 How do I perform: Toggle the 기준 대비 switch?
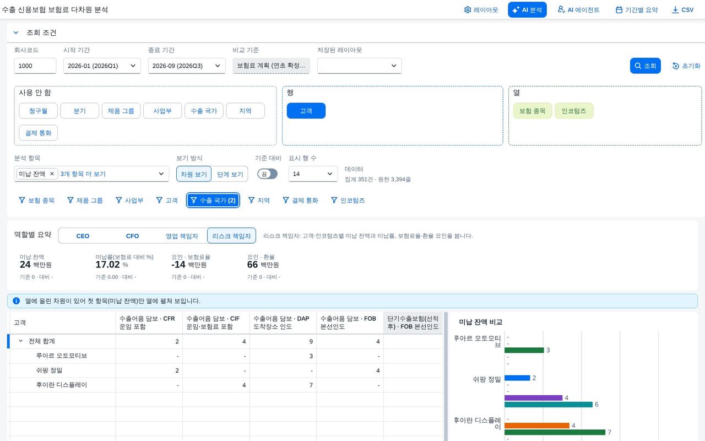point(268,174)
